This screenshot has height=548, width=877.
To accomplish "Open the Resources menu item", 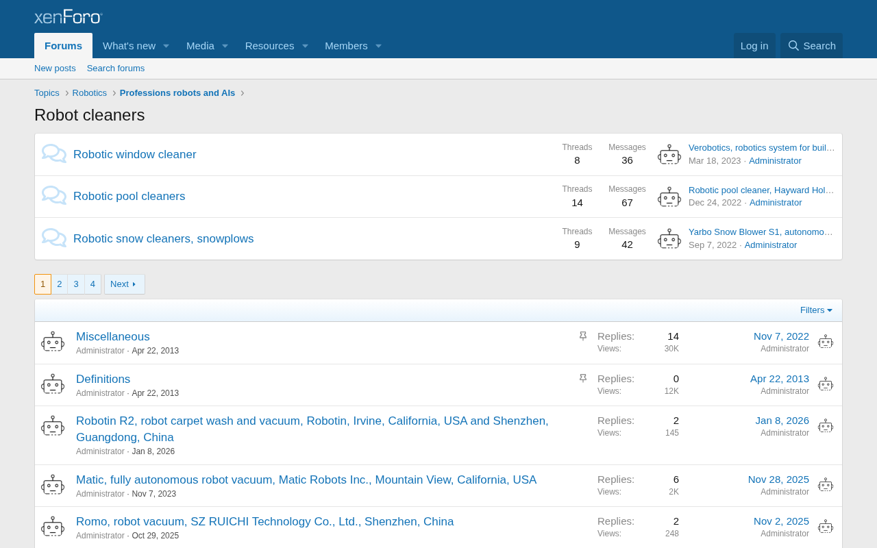I will coord(269,46).
